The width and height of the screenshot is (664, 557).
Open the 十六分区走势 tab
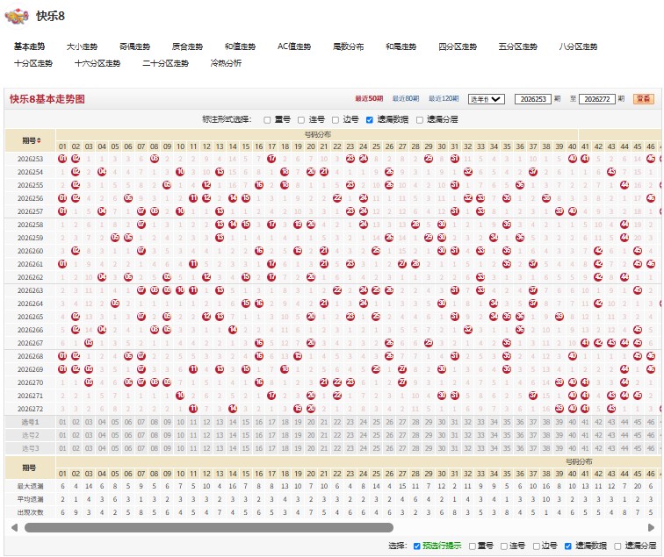coord(97,63)
